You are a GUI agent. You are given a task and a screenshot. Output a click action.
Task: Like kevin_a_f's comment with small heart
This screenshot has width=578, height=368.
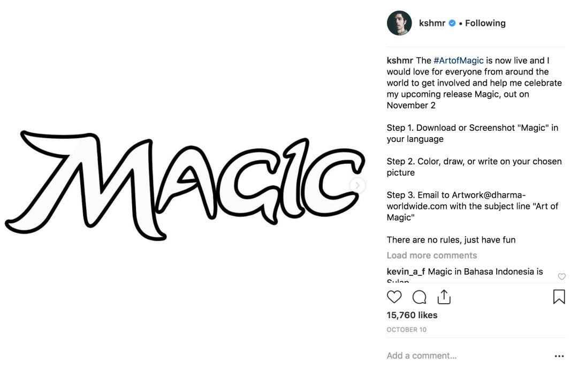[561, 276]
